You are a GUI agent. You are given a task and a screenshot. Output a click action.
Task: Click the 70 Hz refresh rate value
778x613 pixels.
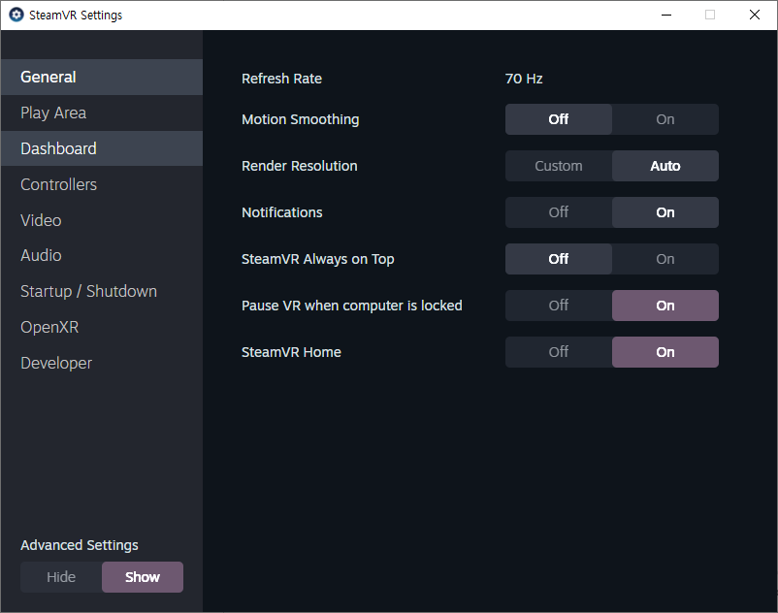tap(524, 79)
